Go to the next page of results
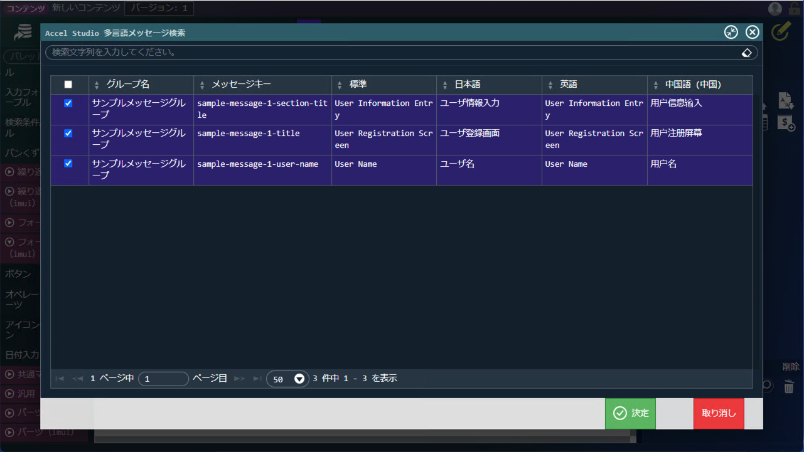 click(x=239, y=379)
